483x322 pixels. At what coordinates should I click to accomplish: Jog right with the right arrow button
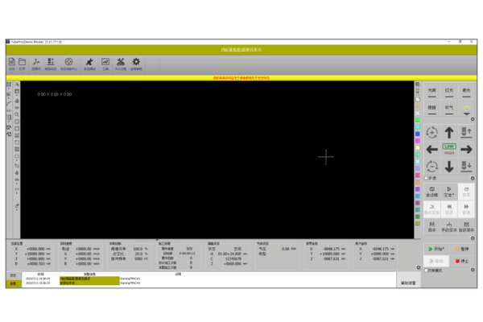(x=466, y=150)
